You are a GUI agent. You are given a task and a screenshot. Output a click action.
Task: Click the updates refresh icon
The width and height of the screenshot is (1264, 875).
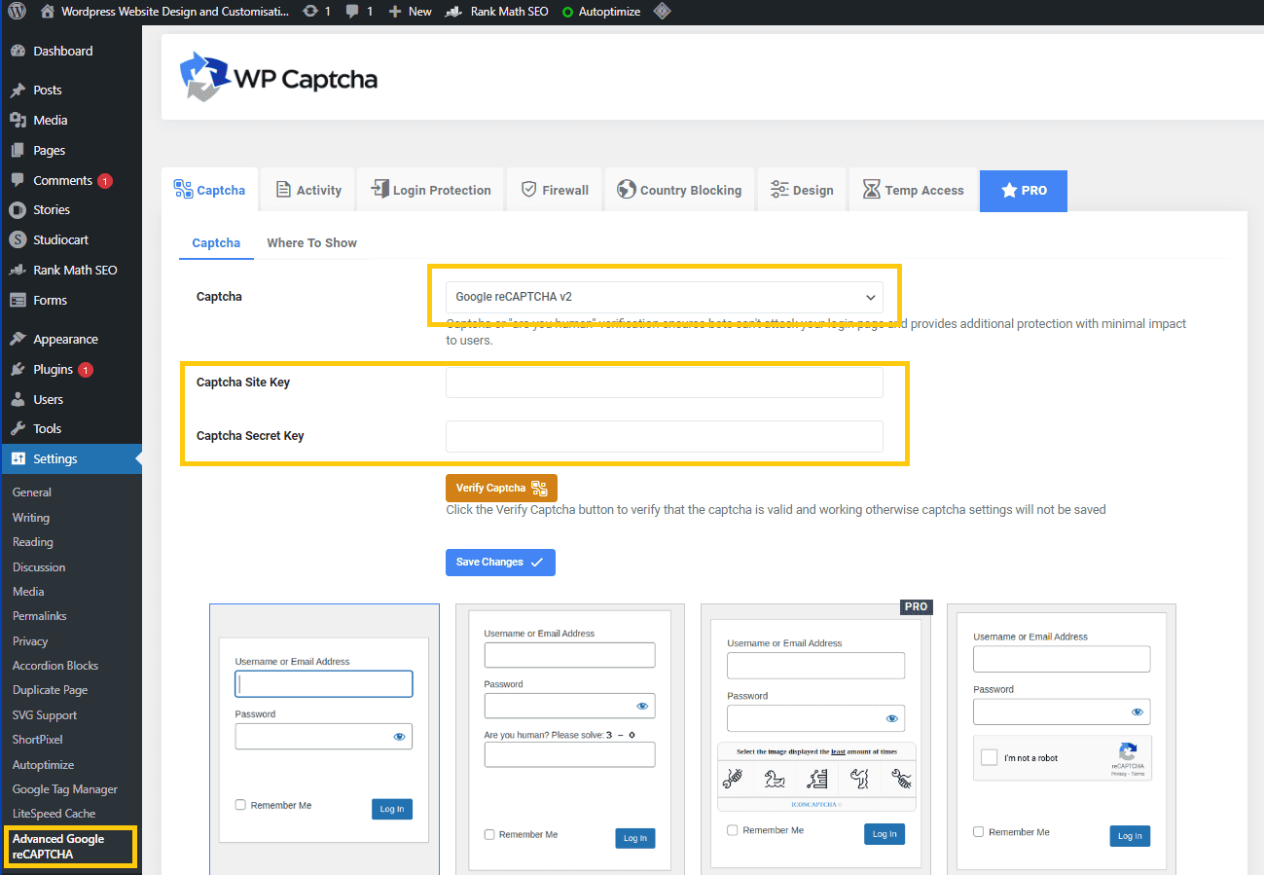tap(309, 12)
